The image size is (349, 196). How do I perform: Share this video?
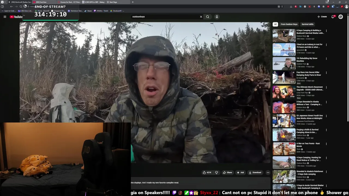(227, 173)
